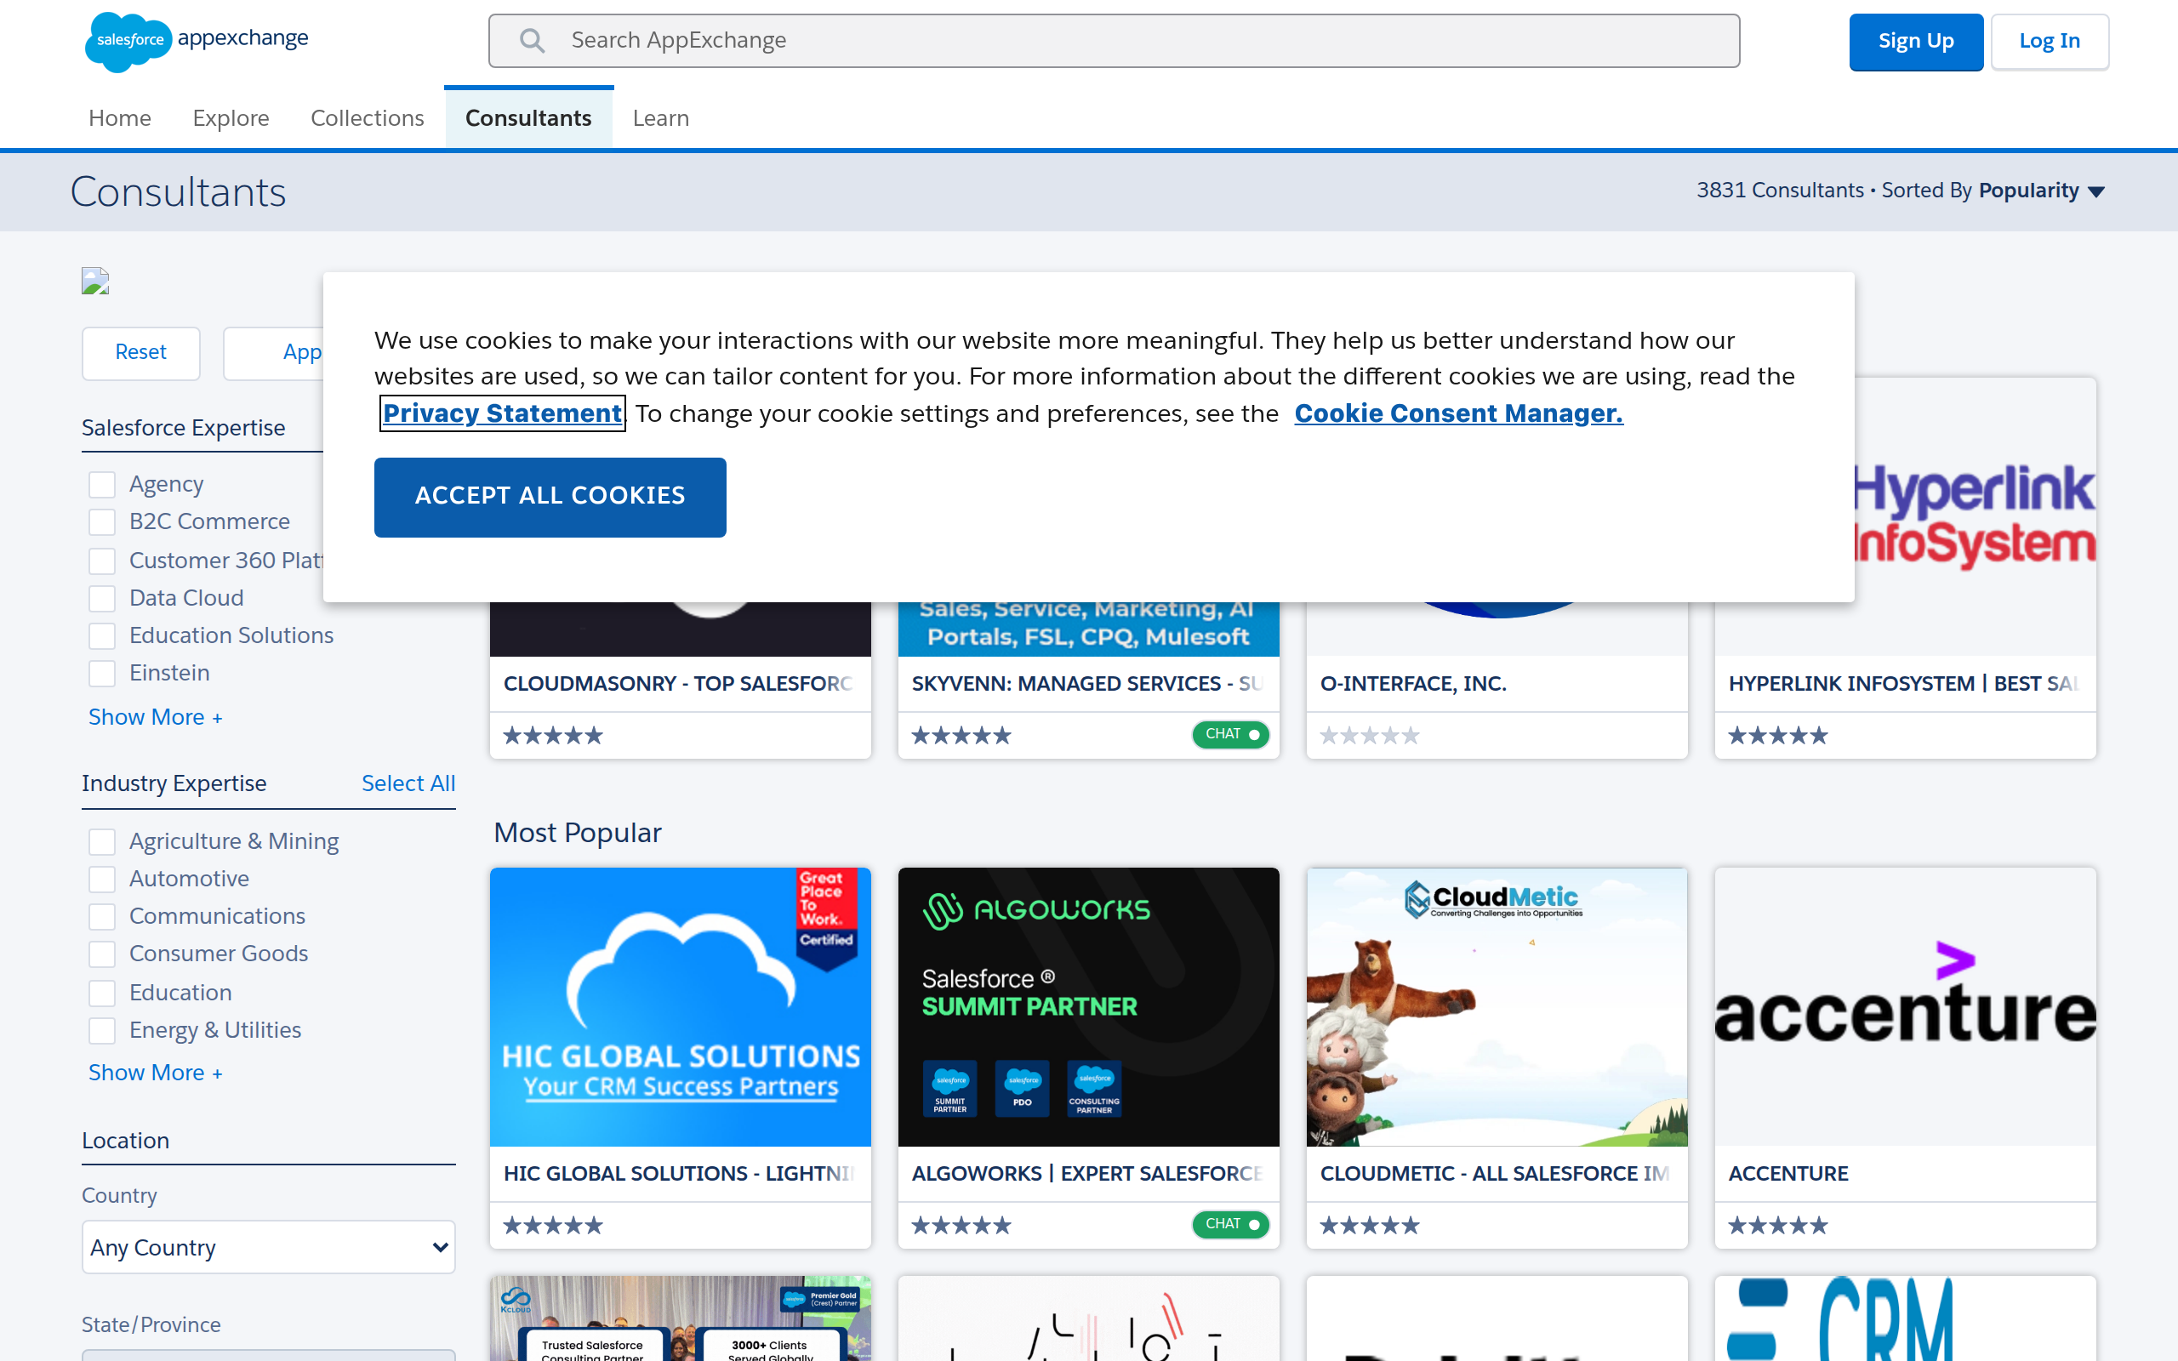This screenshot has width=2178, height=1361.
Task: Open the Accenture logo thumbnail
Action: click(1904, 1006)
